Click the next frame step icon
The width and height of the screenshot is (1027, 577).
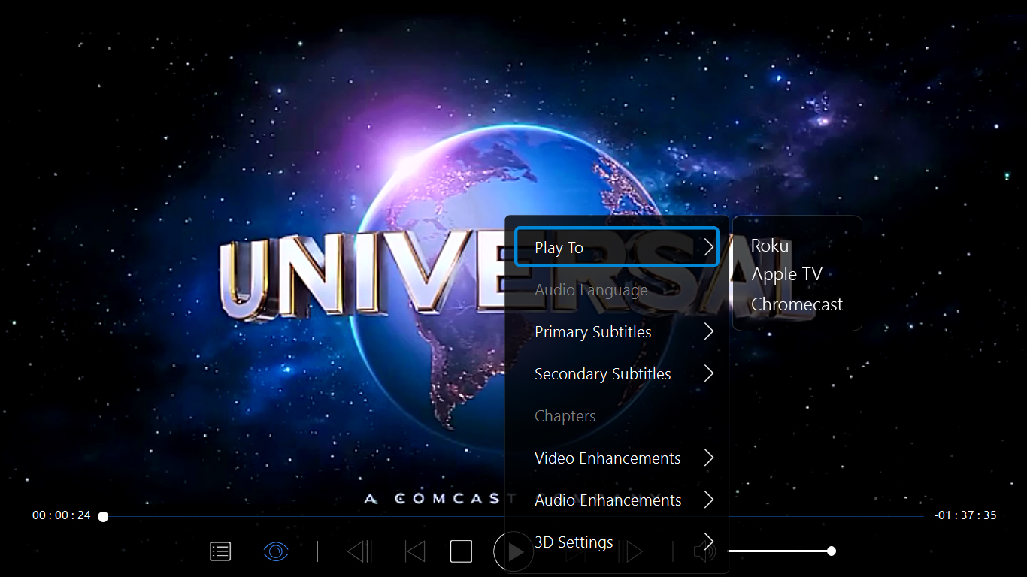631,551
